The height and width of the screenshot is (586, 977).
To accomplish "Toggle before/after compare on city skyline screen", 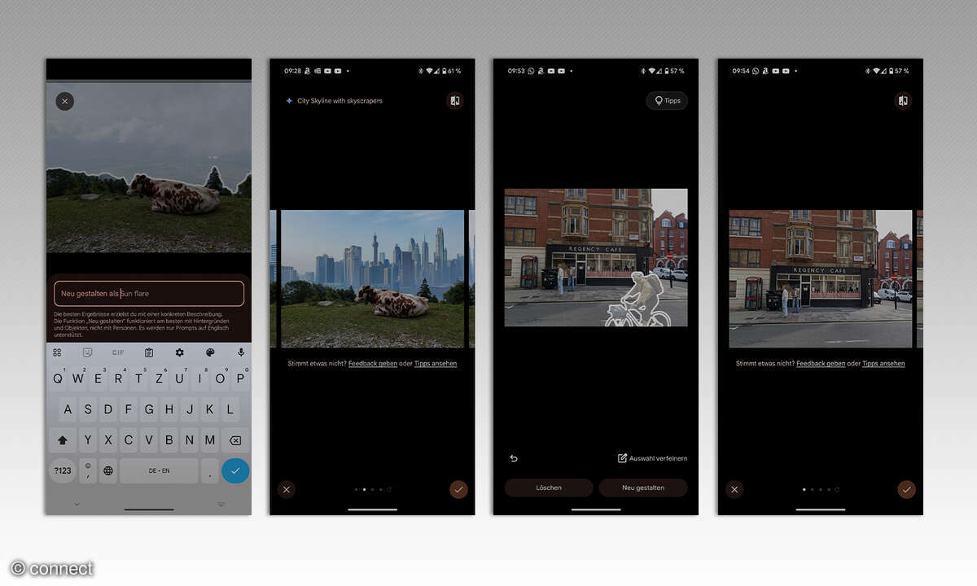I will pyautogui.click(x=454, y=101).
